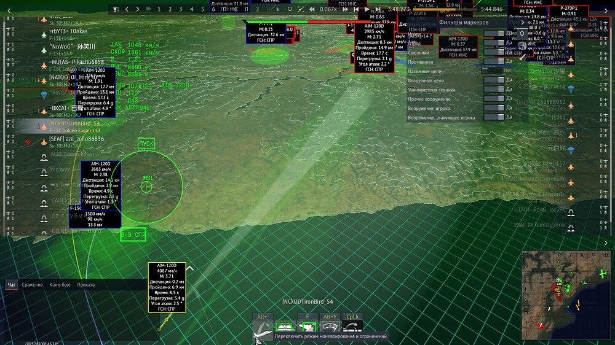Click aircraft icon next to aza_zello86836
This screenshot has width=615, height=345.
[x=44, y=142]
